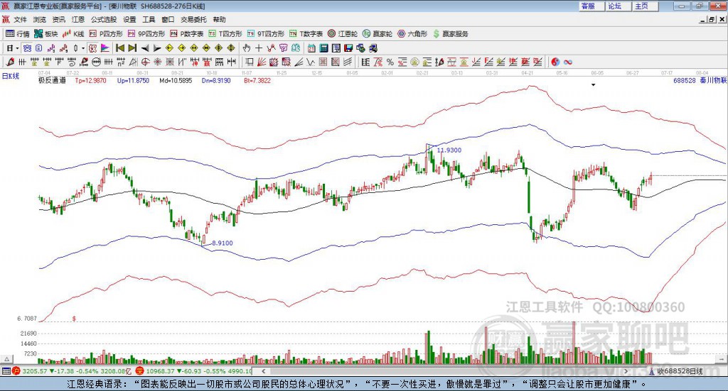Click the last yellow diamond arrow icon
Screen dimensions: 728x391
point(231,48)
